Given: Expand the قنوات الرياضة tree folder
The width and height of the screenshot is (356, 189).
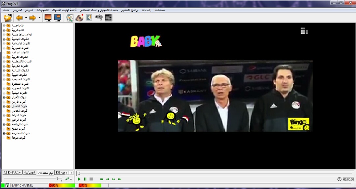Looking at the screenshot, I should point(4,124).
